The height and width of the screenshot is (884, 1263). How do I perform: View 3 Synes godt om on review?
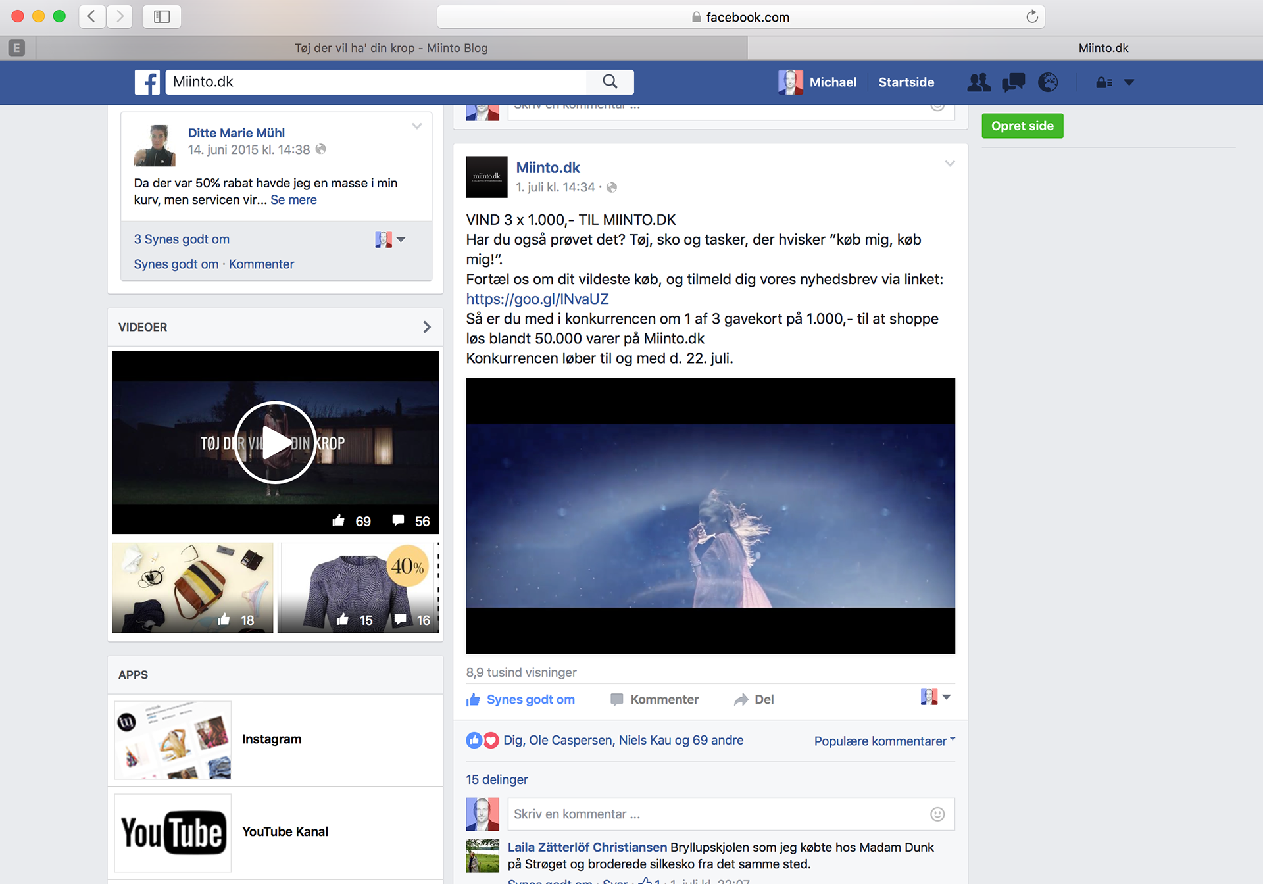pos(182,239)
